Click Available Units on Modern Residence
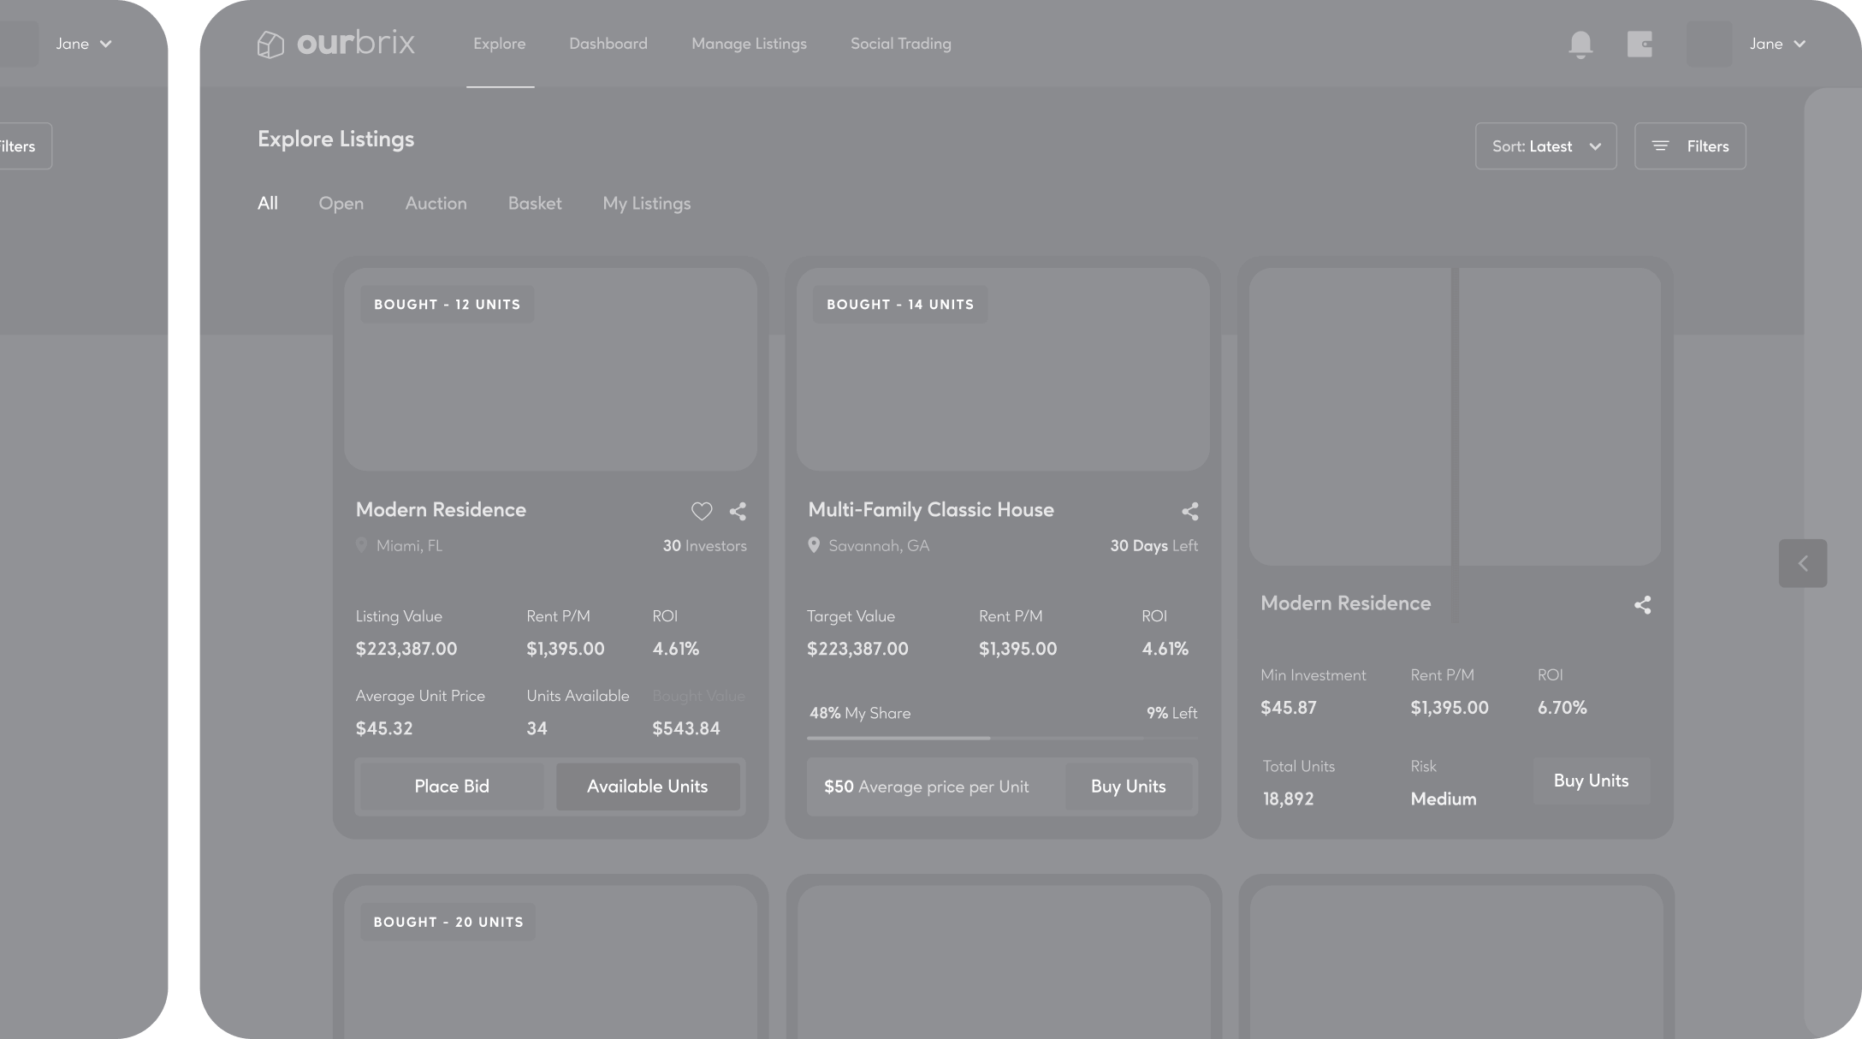This screenshot has width=1862, height=1039. click(648, 787)
